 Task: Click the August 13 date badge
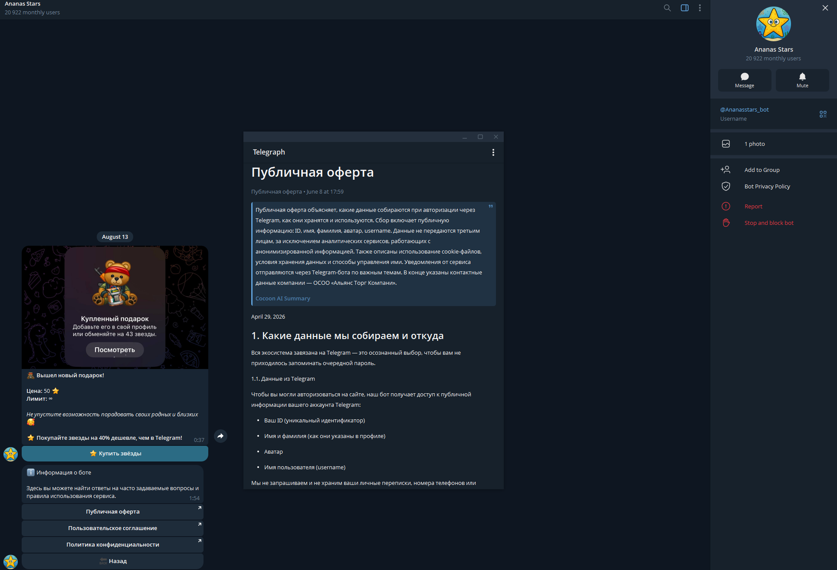tap(115, 237)
